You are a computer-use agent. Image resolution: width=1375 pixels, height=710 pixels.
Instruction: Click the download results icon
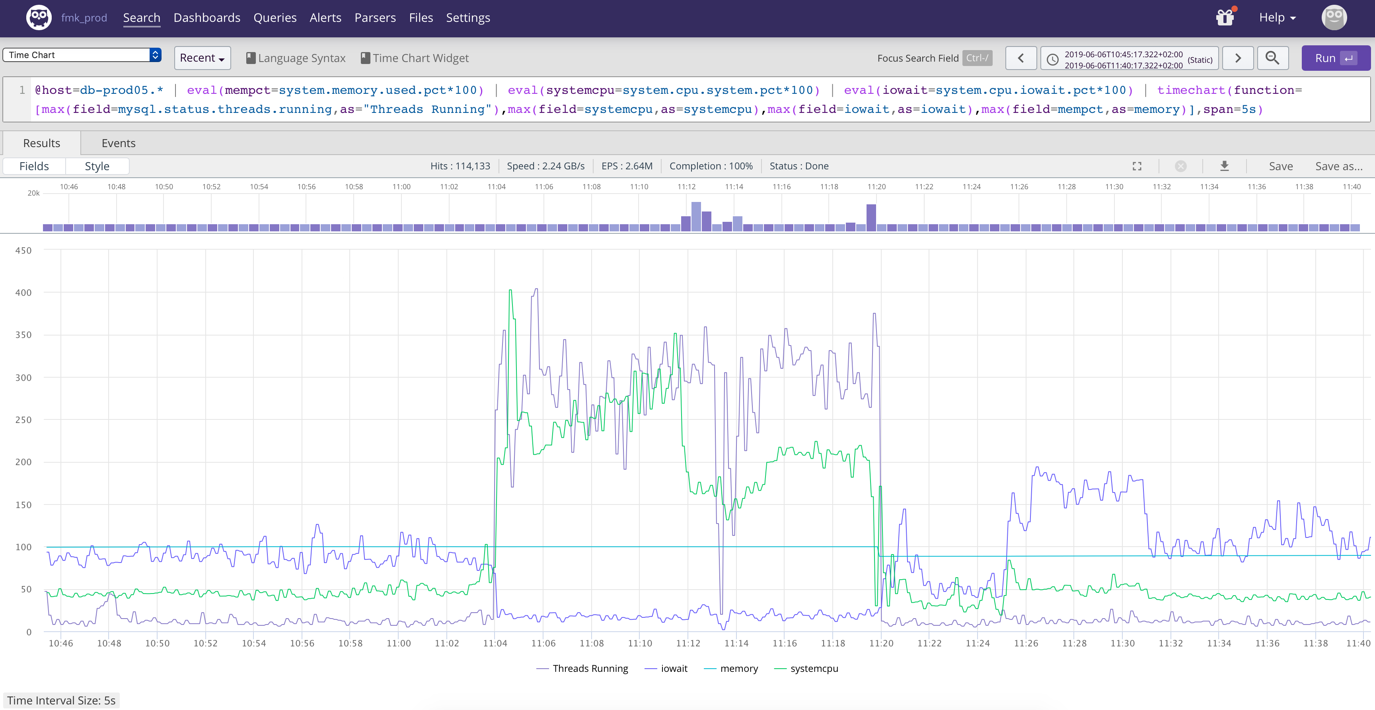coord(1225,167)
